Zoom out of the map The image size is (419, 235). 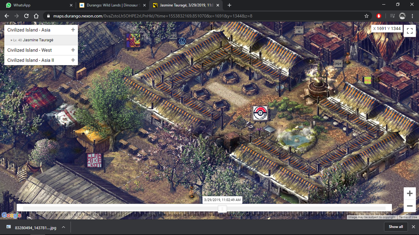[410, 206]
